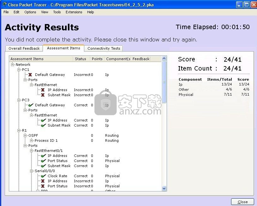Click the Assessment Items column header
This screenshot has width=257, height=206.
click(41, 59)
